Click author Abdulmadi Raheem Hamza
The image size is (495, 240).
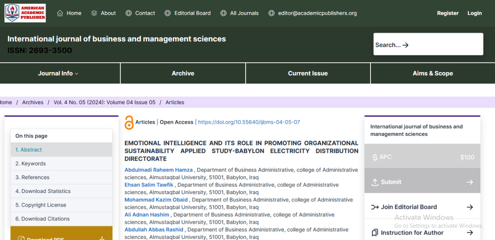pos(159,170)
